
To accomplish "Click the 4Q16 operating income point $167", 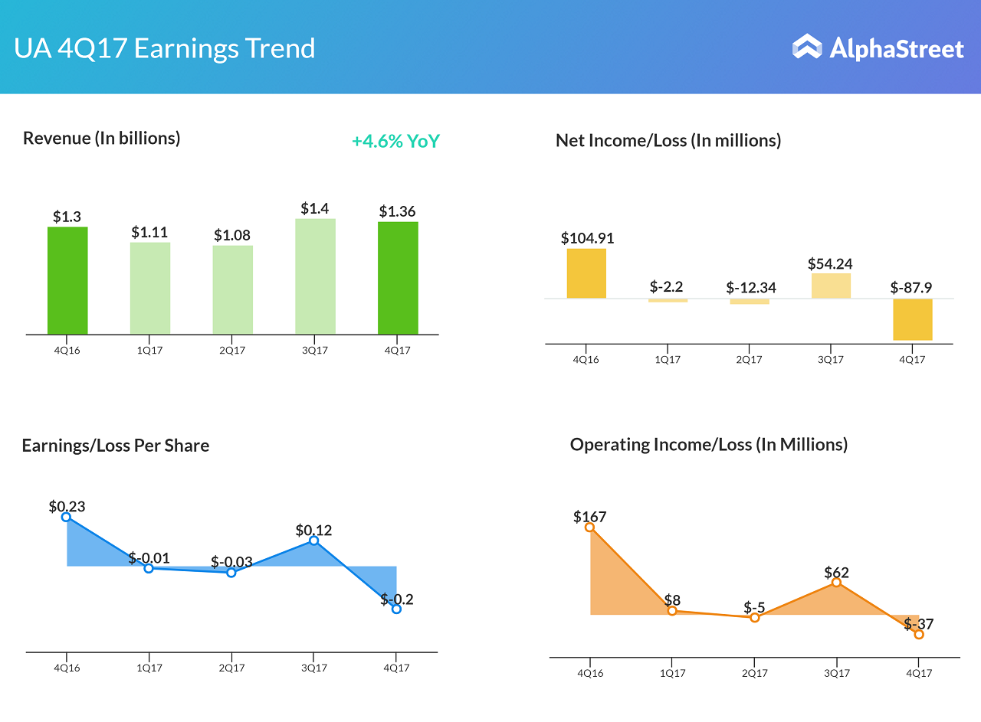I will coord(589,527).
